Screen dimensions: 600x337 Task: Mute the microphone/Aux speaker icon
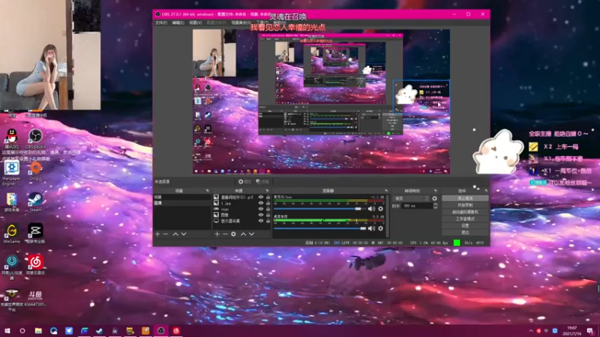[370, 209]
